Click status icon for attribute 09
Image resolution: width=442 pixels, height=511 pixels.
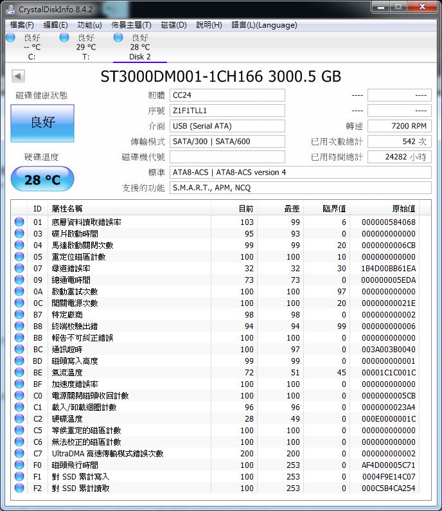click(x=19, y=280)
